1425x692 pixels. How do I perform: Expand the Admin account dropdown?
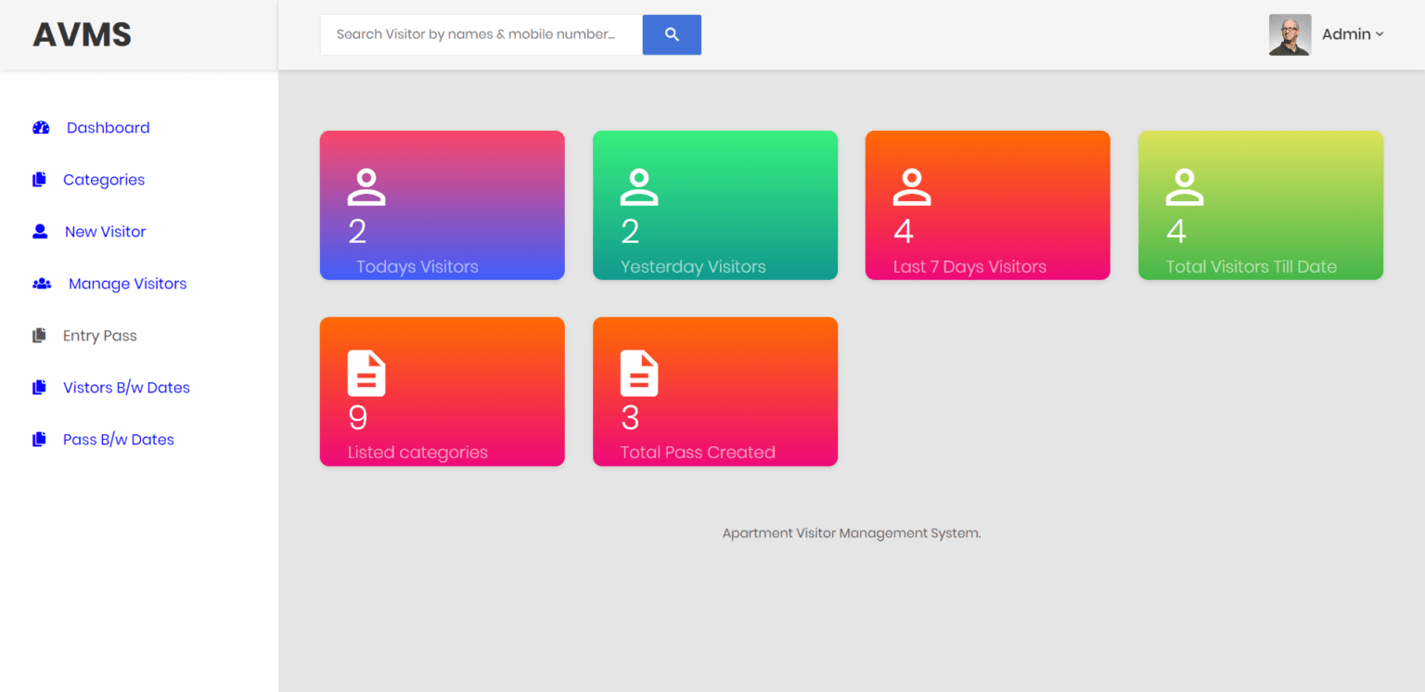click(1352, 33)
